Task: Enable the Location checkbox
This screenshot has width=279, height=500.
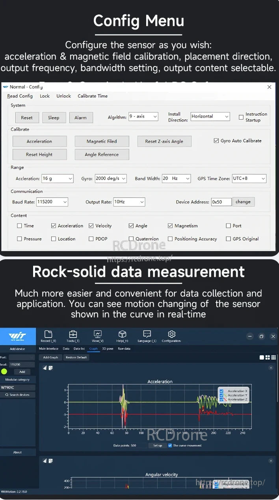Action: [x=54, y=239]
